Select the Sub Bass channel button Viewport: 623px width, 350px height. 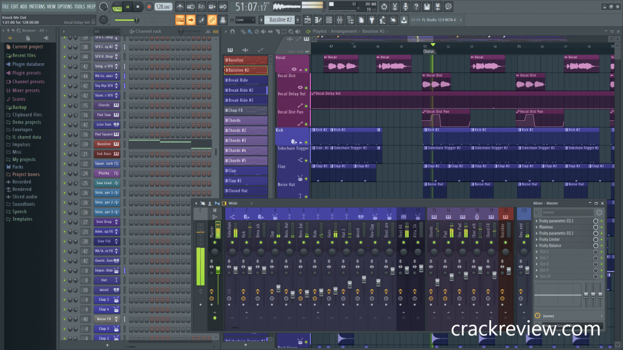click(x=103, y=154)
